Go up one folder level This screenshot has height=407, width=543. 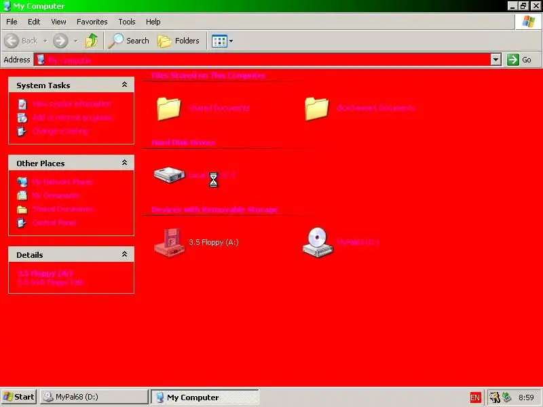pos(92,41)
